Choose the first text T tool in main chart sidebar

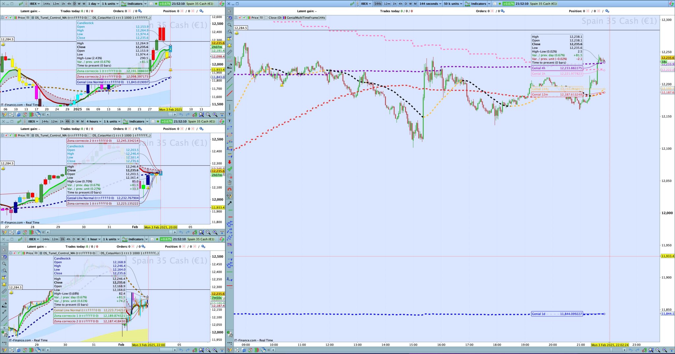229,114
